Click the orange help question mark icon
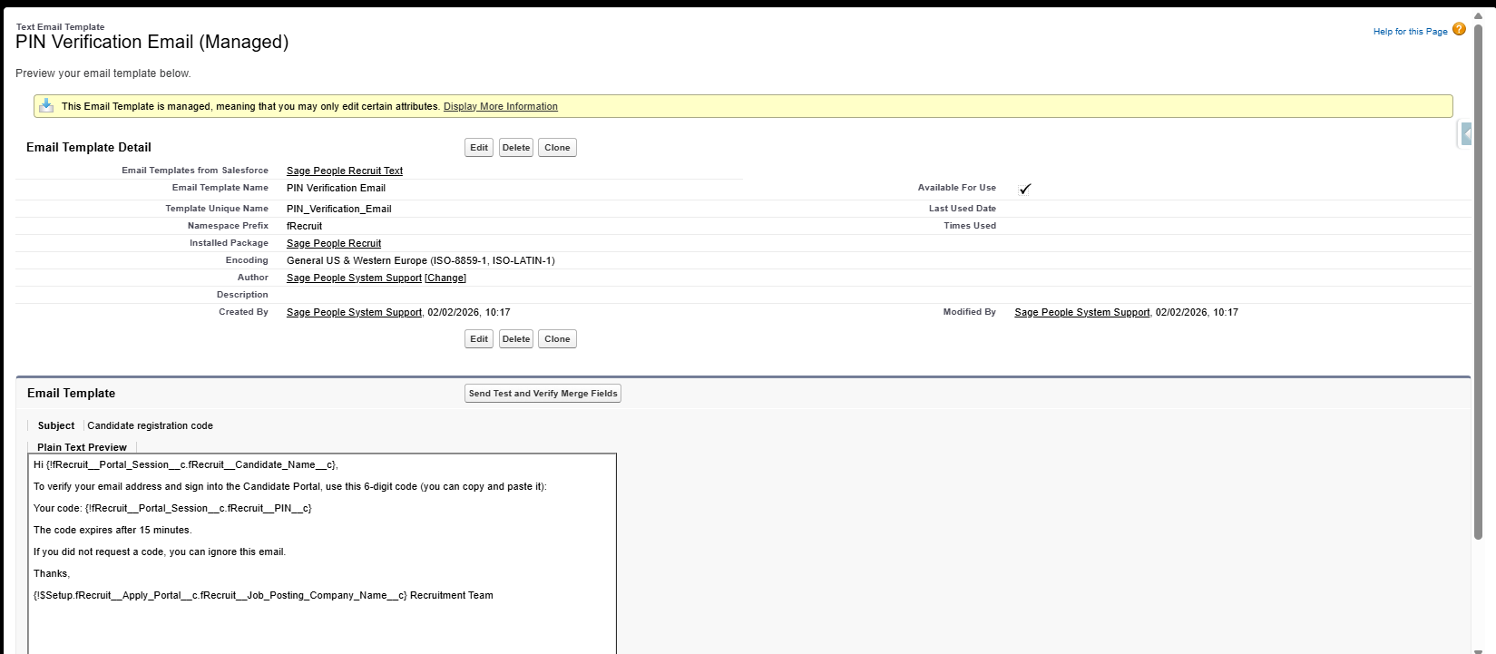Screen dimensions: 1496x654 [x=1459, y=29]
